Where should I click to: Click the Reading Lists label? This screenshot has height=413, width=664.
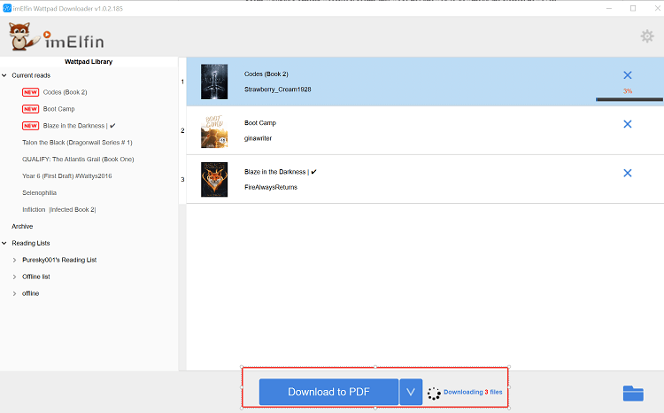pos(30,243)
